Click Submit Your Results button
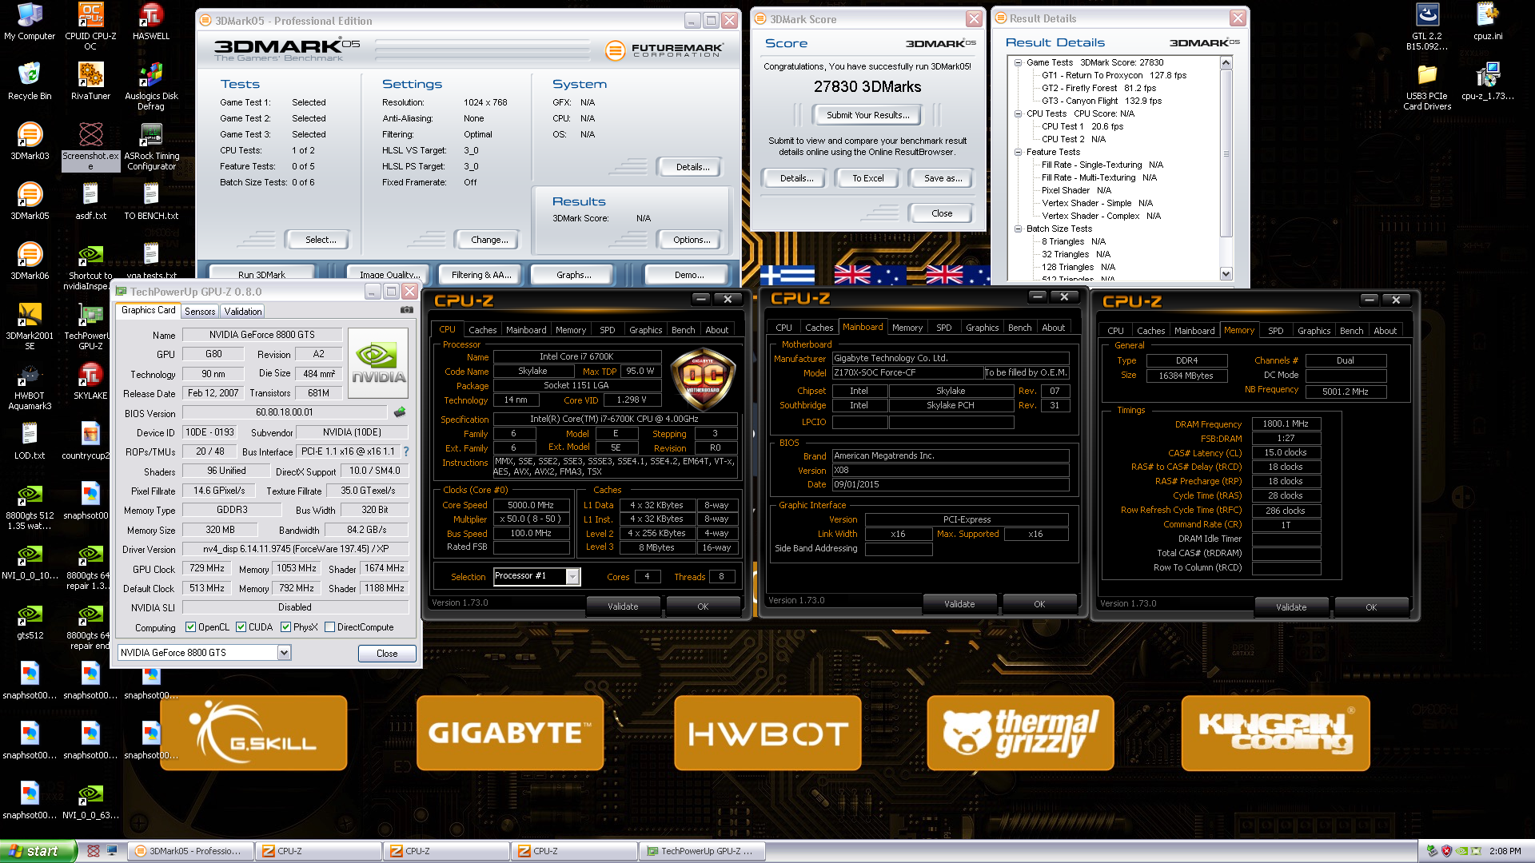This screenshot has width=1535, height=863. 867,115
